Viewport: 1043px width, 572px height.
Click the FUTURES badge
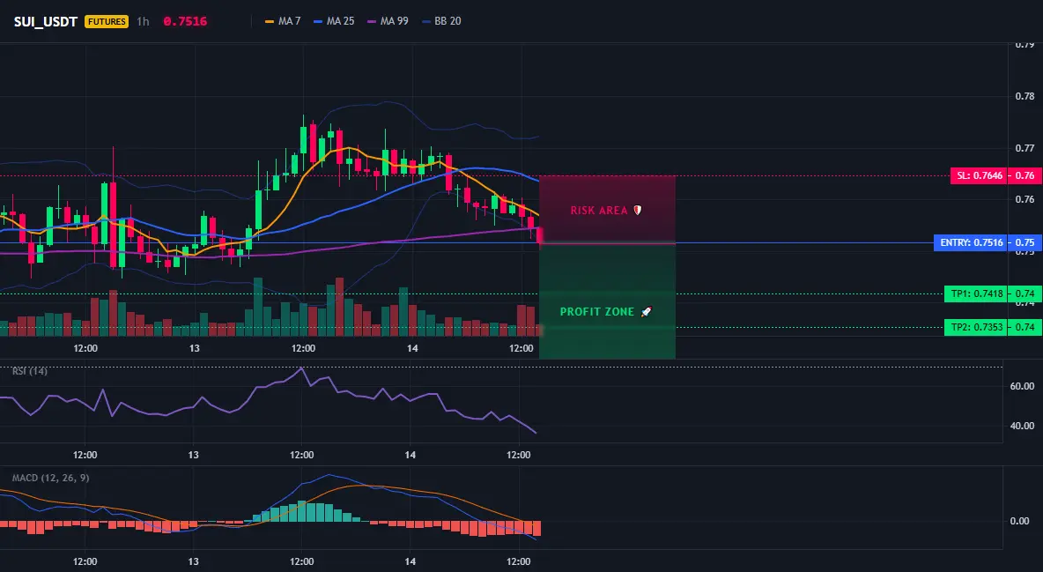coord(107,21)
